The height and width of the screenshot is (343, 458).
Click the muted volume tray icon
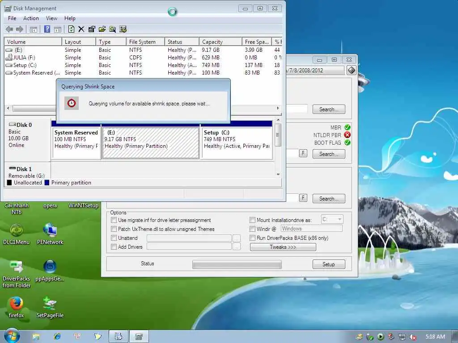coord(413,337)
